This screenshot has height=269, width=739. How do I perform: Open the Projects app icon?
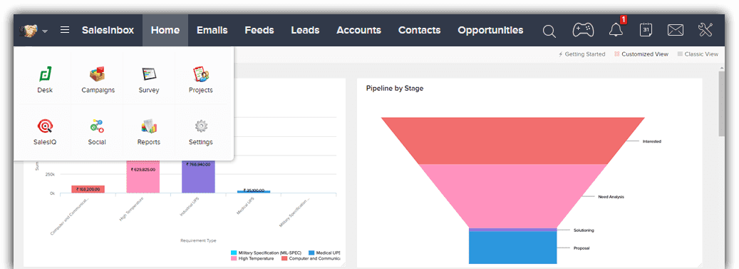coord(201,74)
